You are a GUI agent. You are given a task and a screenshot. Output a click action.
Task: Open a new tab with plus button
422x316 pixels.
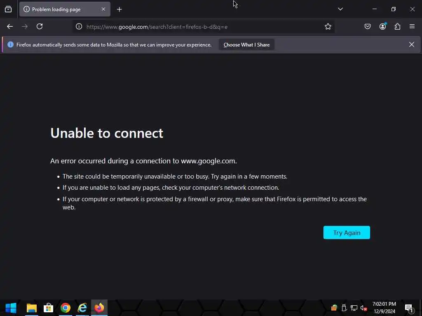point(119,9)
